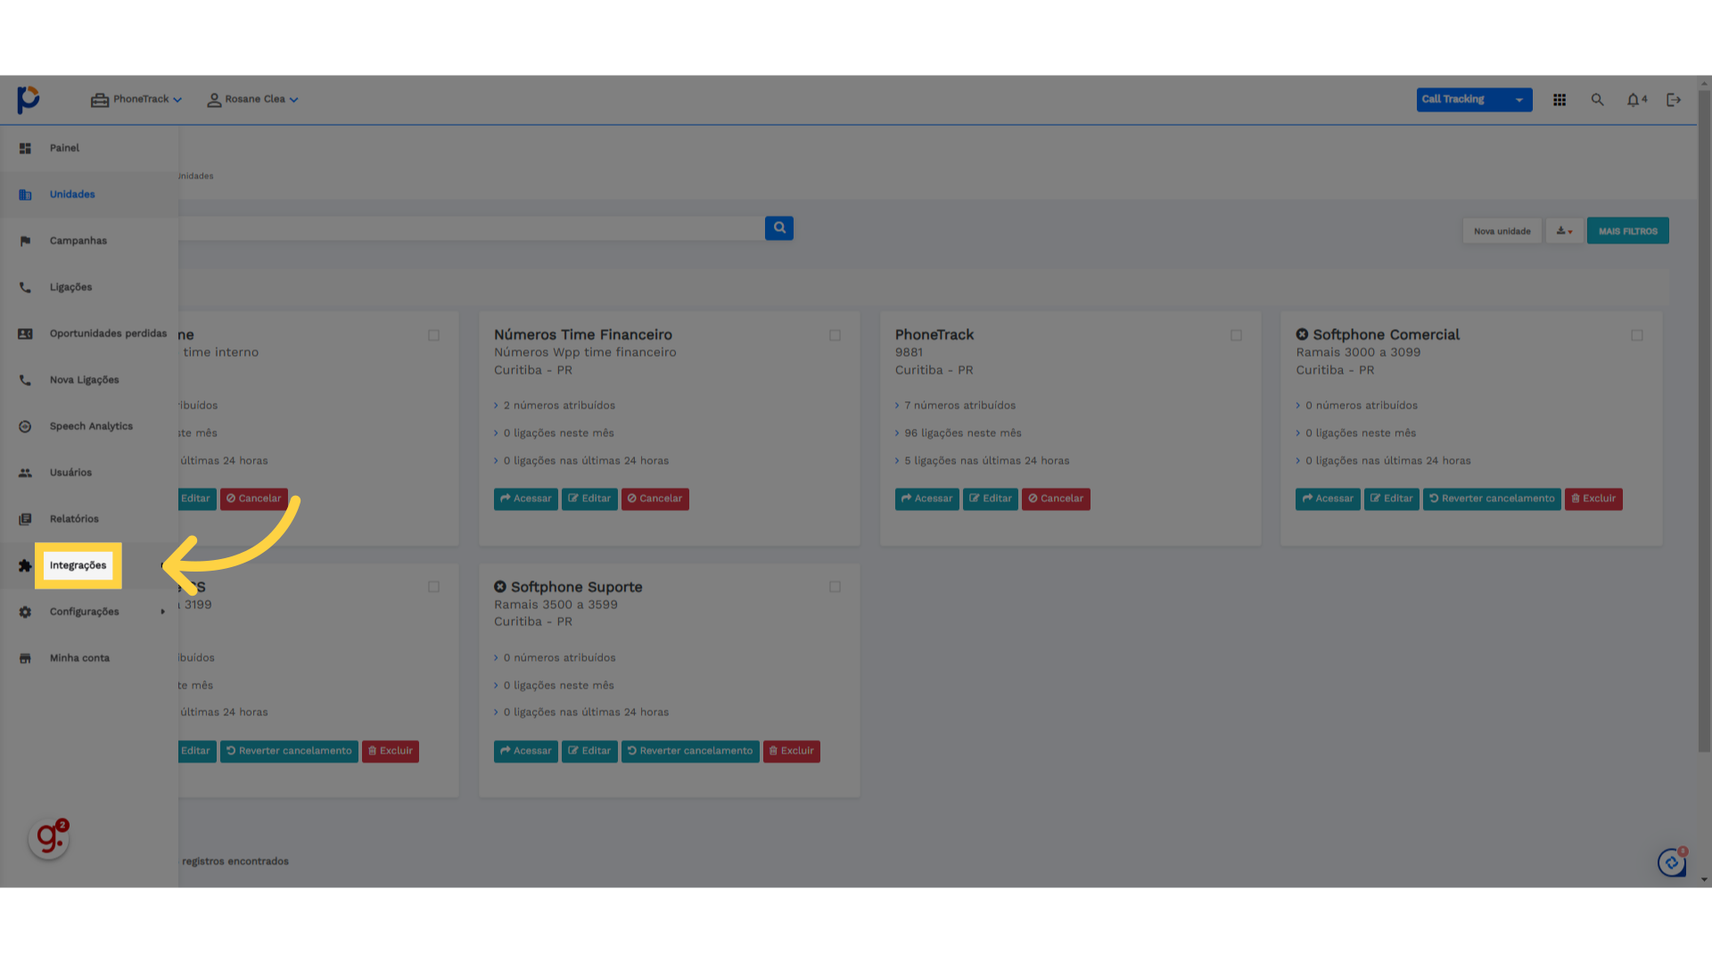Open the red g. help widget
The image size is (1712, 963).
49,838
